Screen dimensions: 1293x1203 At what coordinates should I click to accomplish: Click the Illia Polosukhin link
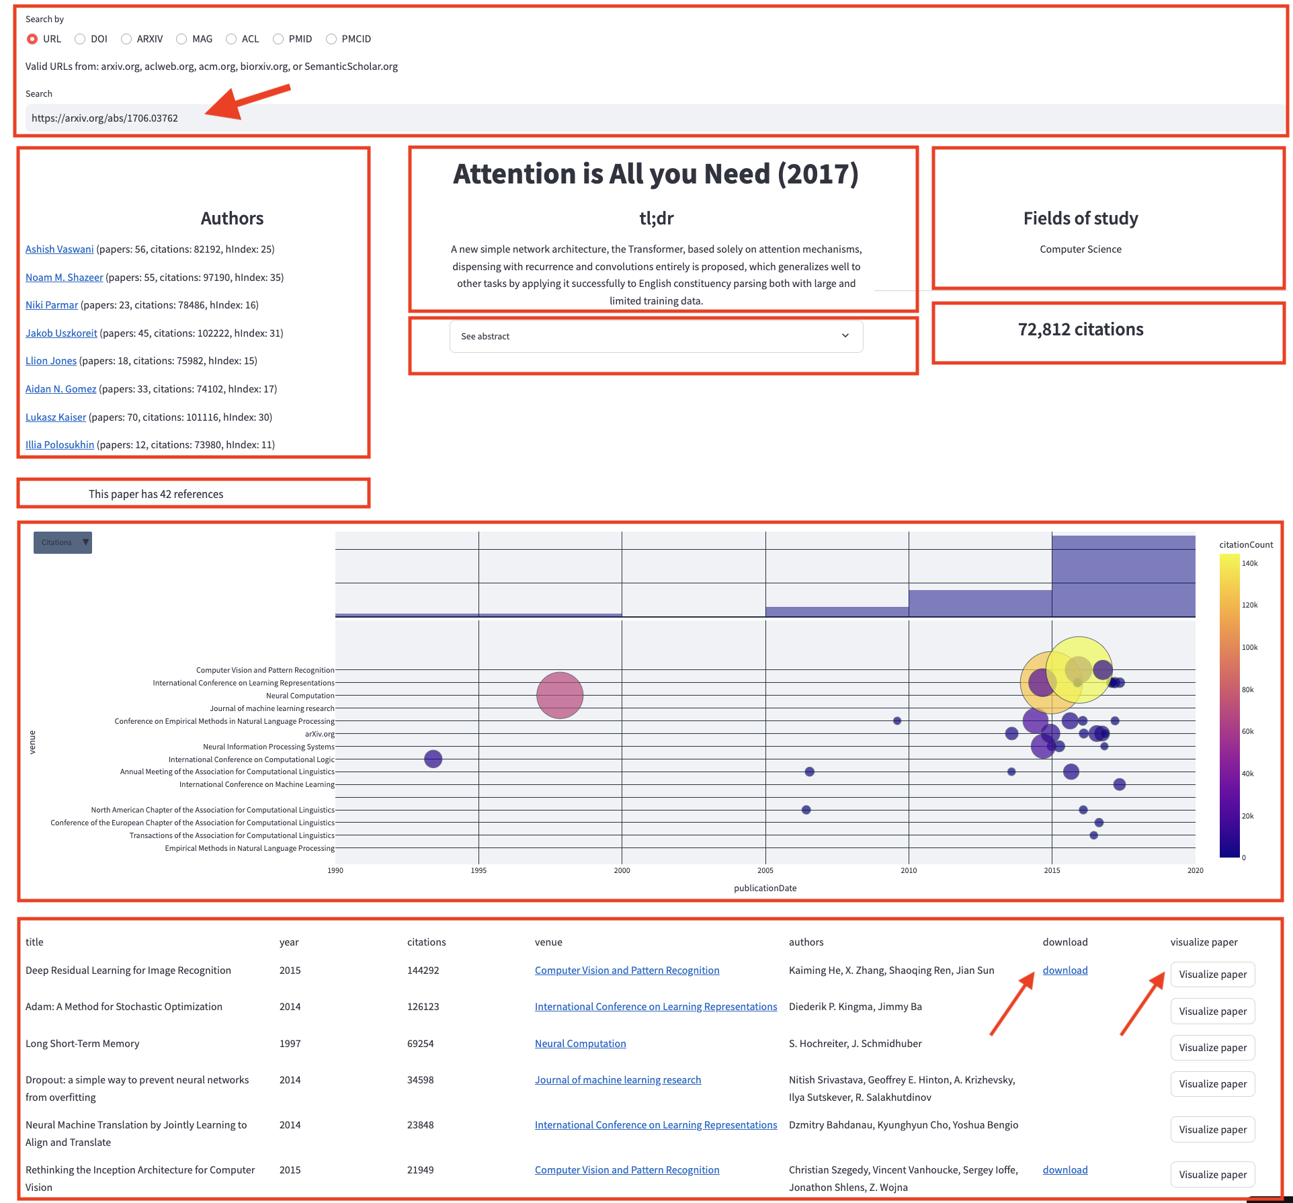tap(59, 445)
